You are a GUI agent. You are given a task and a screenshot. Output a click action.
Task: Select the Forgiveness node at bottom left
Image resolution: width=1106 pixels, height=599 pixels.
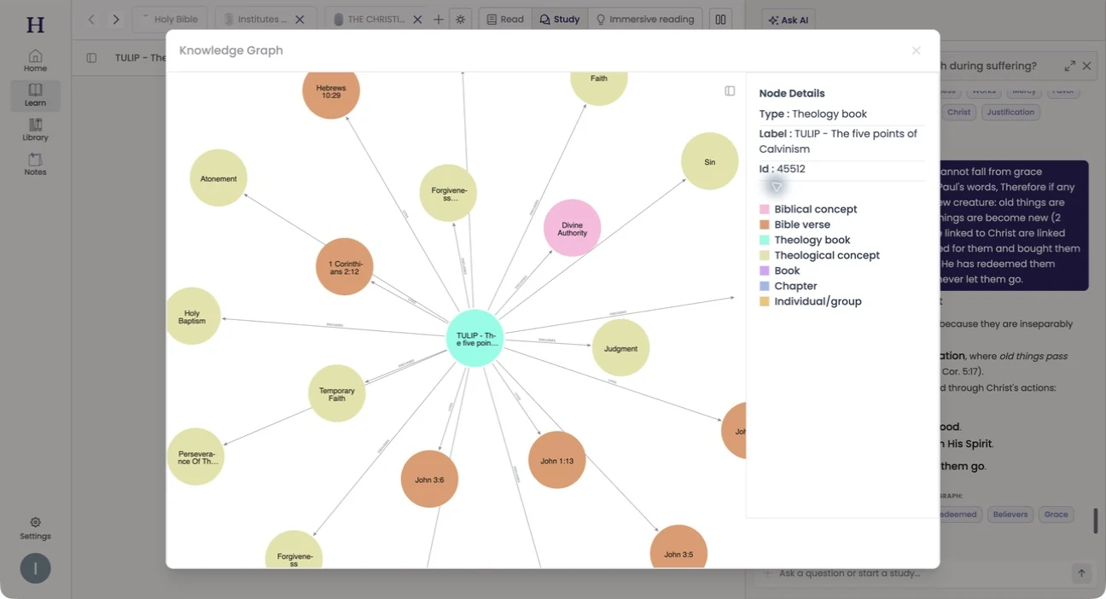click(294, 551)
